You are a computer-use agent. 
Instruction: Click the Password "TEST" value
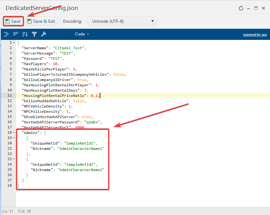pos(55,59)
